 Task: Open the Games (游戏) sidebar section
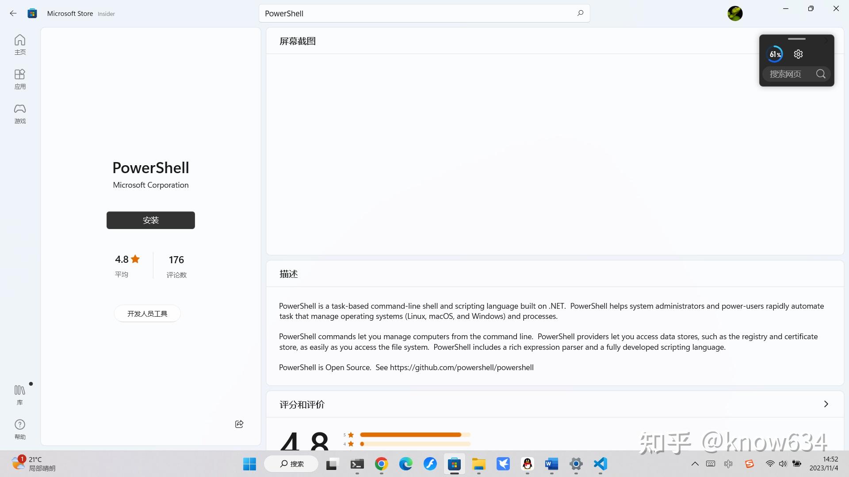pos(20,114)
